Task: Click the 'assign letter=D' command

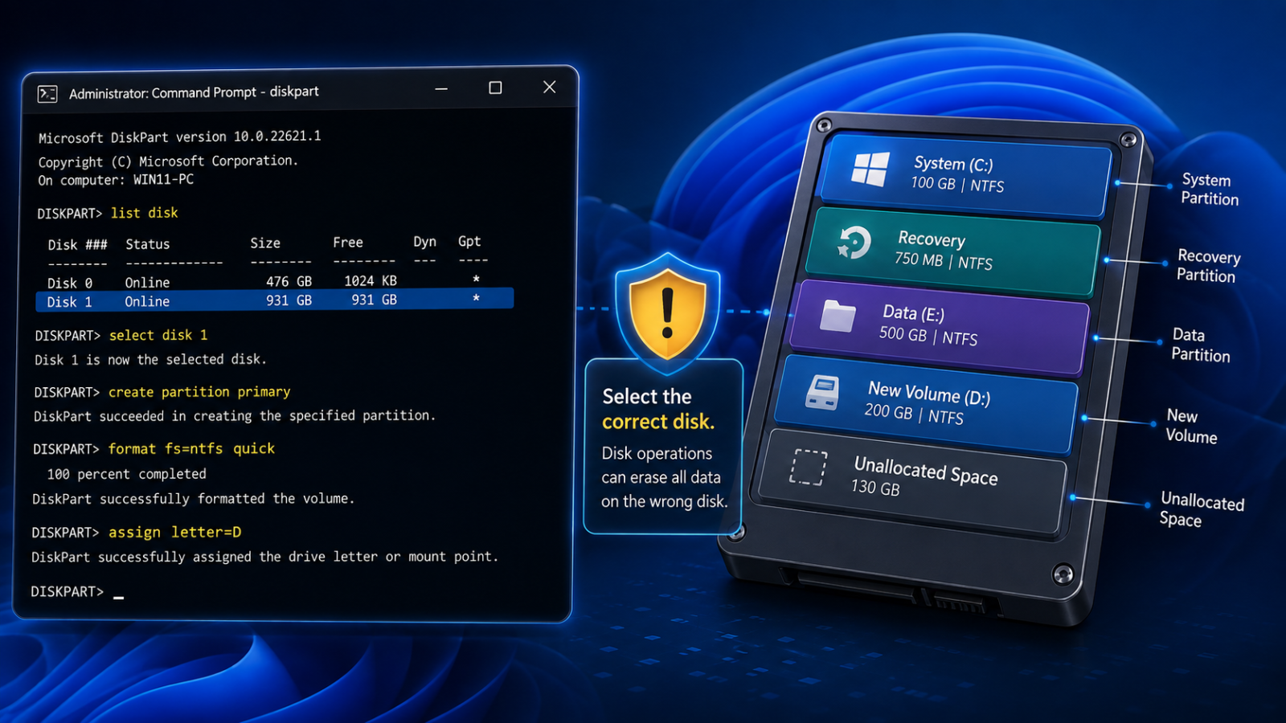Action: click(x=174, y=533)
